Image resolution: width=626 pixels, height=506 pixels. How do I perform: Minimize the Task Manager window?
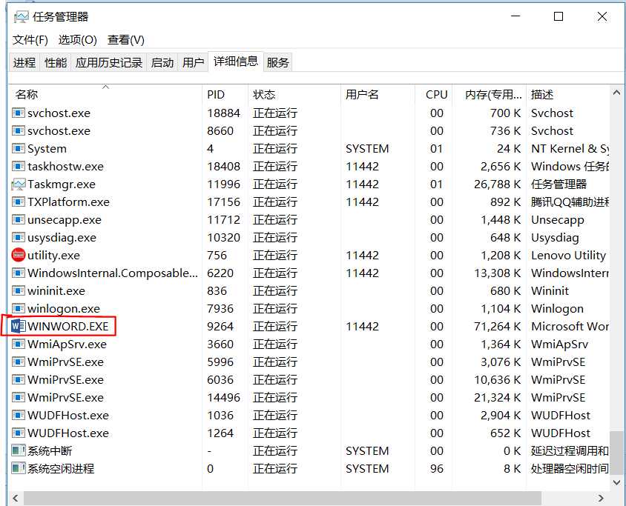pos(515,16)
